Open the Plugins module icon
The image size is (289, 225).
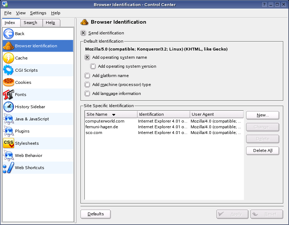click(x=9, y=131)
